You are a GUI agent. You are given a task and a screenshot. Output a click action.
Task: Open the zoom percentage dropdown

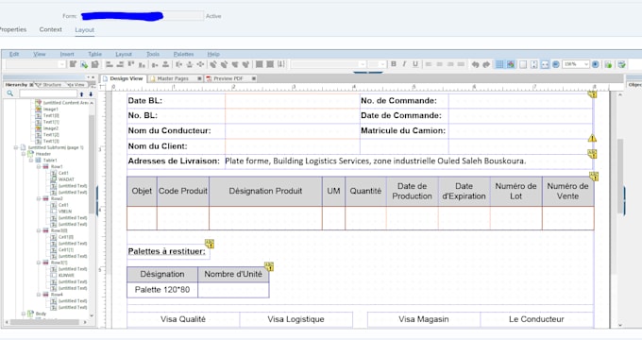(x=586, y=64)
